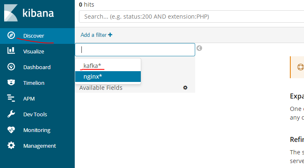Viewport: 304px width, 168px height.
Task: Click the Visualize bar chart icon
Action: pos(11,50)
